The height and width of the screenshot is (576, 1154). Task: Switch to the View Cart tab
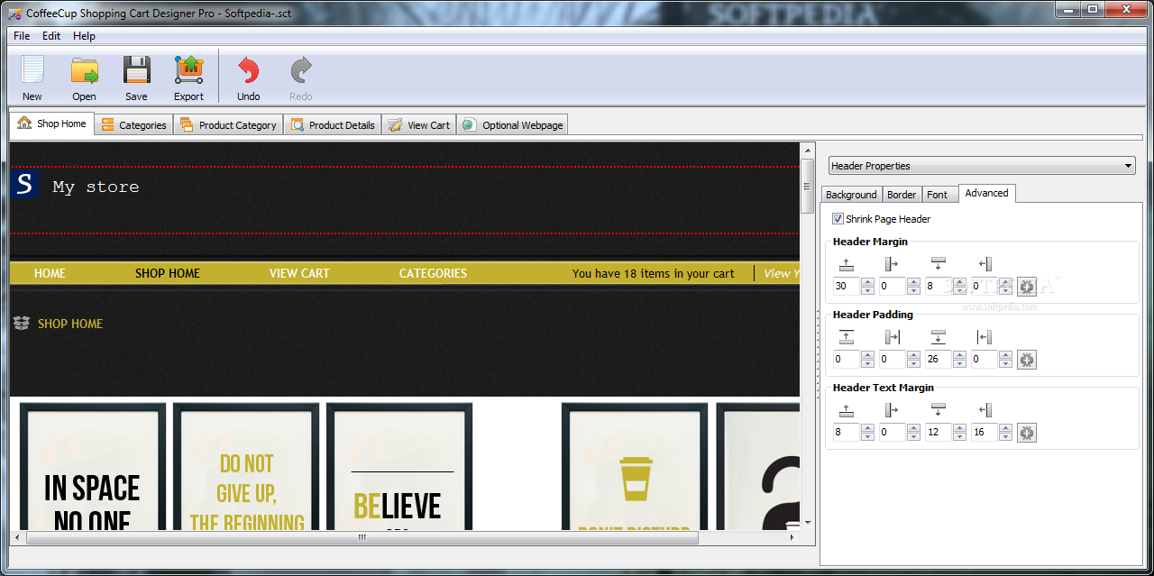(419, 125)
